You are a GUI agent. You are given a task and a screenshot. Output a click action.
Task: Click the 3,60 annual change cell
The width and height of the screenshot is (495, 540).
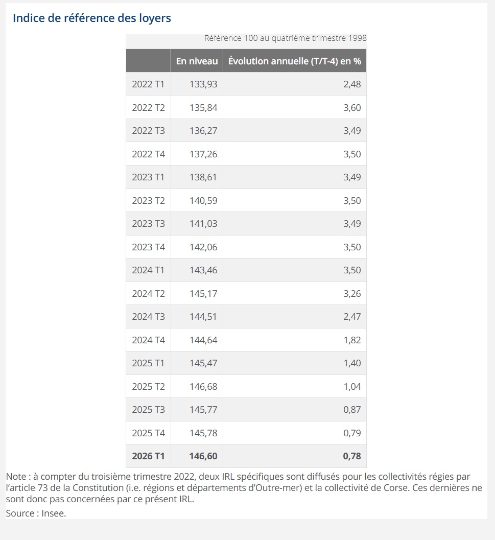[352, 107]
